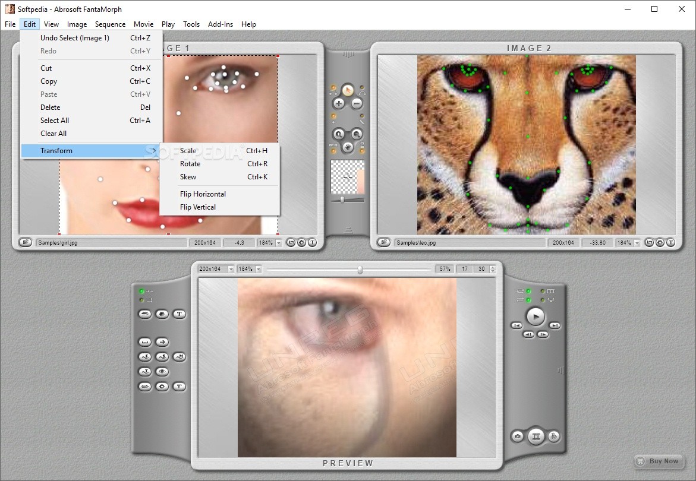Open the T curve button
Viewport: 696px width, 481px height.
click(145, 372)
